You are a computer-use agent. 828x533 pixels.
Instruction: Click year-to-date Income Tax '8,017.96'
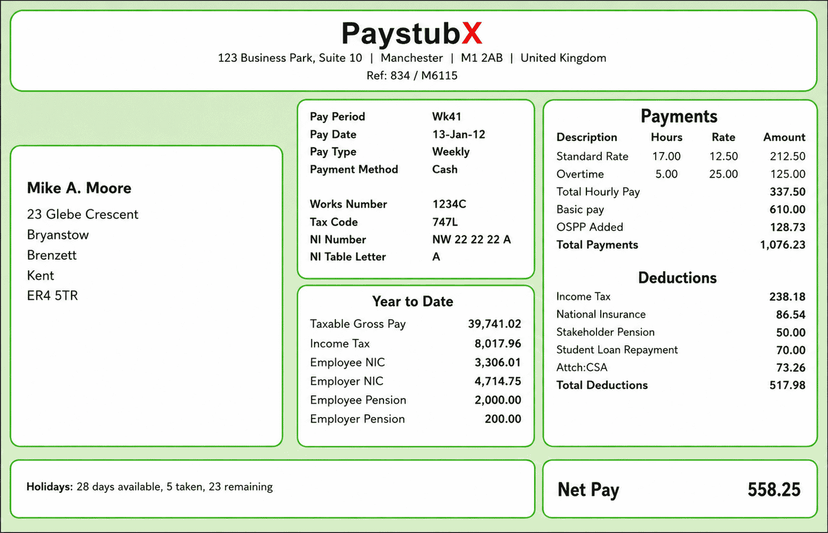[497, 343]
